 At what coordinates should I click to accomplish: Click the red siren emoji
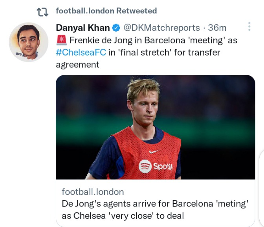click(61, 40)
